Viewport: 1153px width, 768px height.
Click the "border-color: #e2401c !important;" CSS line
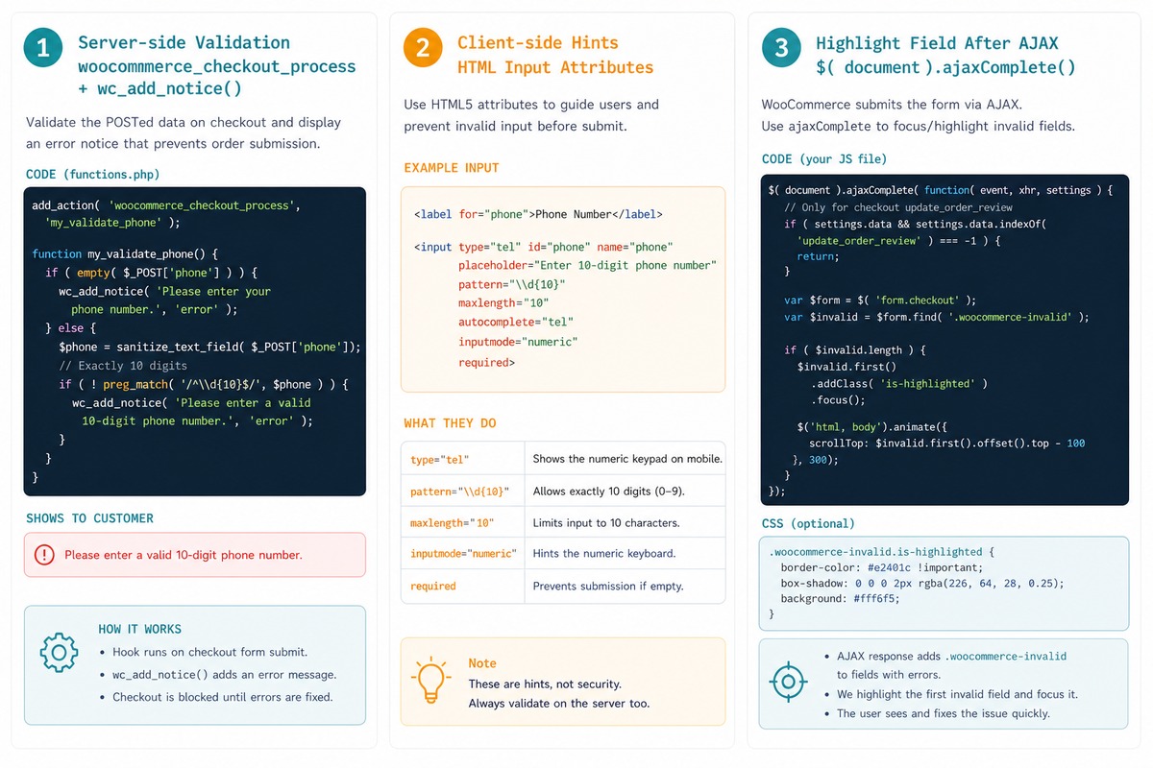[882, 568]
